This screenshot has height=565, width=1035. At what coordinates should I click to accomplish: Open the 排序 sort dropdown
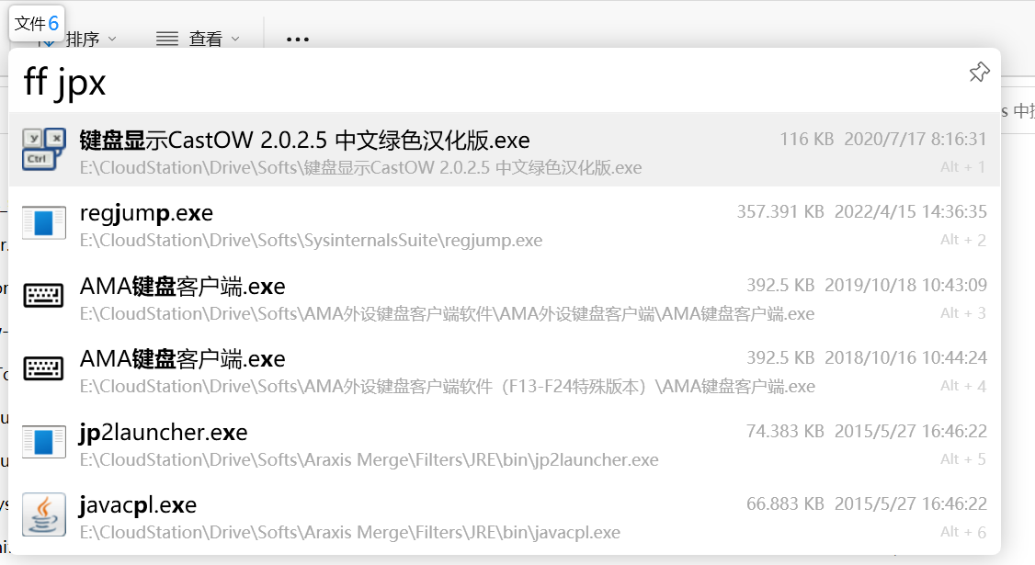click(90, 40)
